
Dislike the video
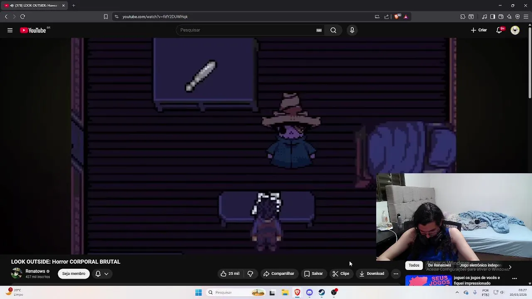[x=250, y=274]
